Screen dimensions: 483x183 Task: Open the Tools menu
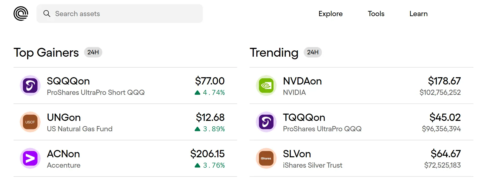[376, 14]
